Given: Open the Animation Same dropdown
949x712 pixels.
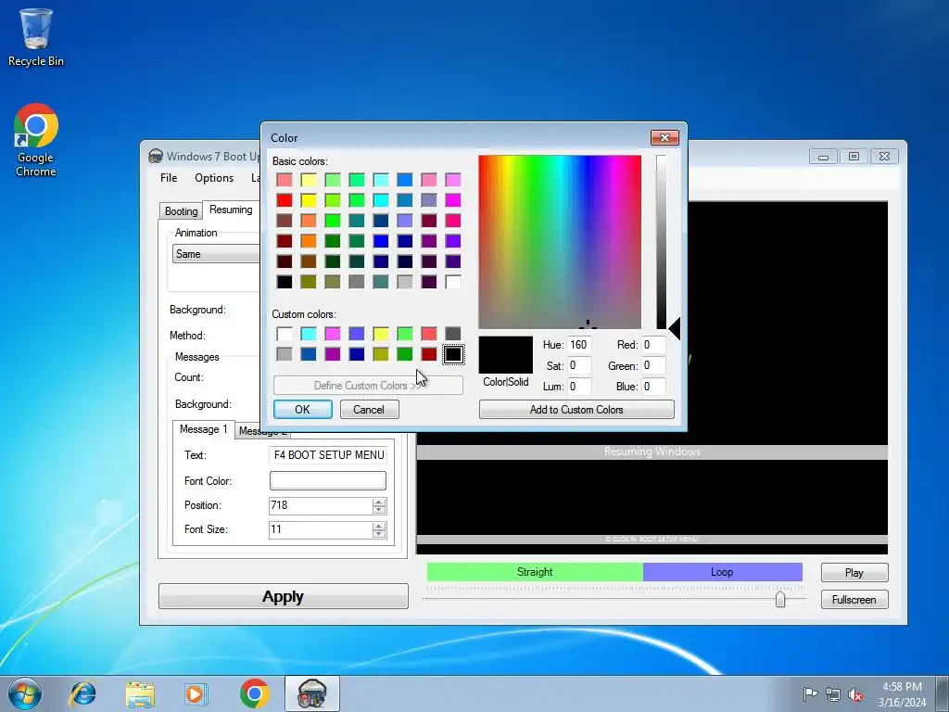Looking at the screenshot, I should click(x=217, y=254).
